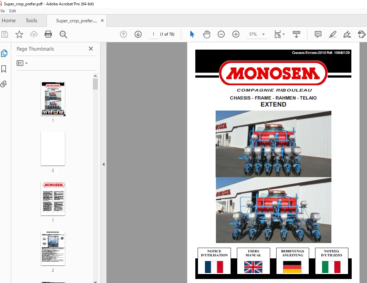Viewport: 367px width, 283px height.
Task: Choose the Selection arrow tool
Action: 192,34
